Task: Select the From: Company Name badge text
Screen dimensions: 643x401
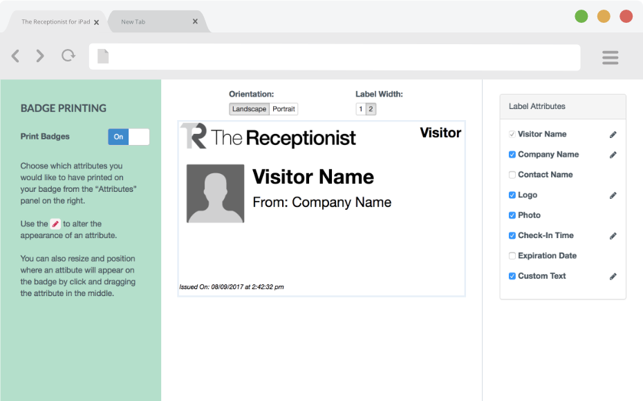Action: 322,202
